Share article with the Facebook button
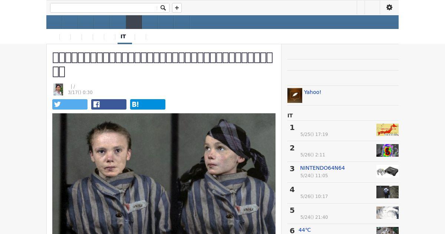 click(109, 104)
